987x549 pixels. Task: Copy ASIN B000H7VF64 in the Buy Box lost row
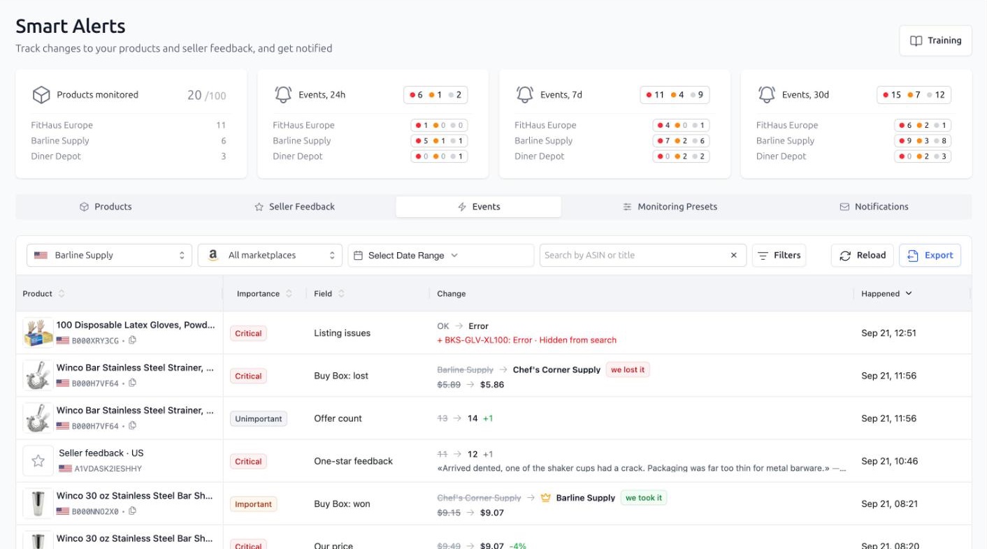(132, 383)
